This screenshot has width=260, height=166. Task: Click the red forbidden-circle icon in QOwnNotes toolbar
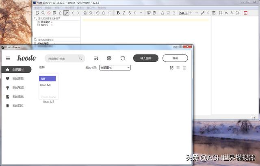pyautogui.click(x=49, y=13)
